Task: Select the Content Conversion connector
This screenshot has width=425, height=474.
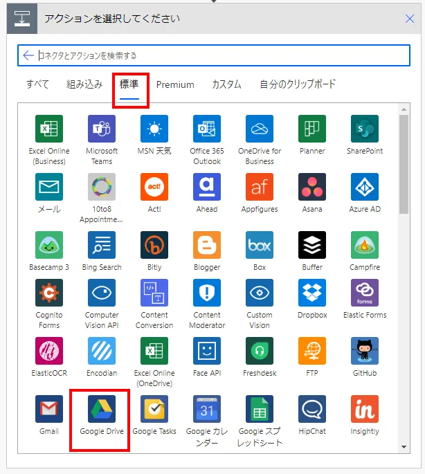Action: tap(154, 293)
